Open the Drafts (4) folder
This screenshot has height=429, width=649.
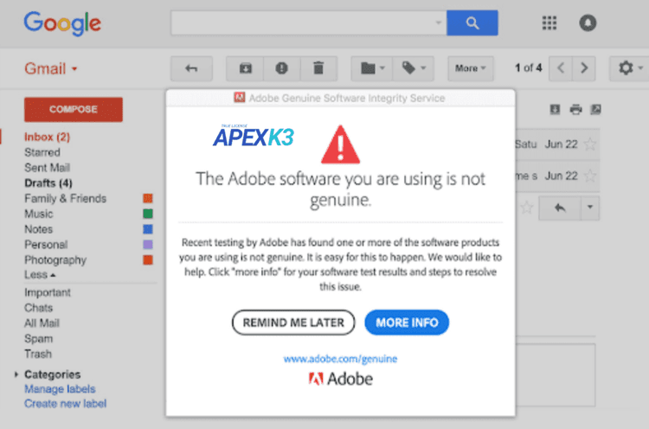[x=48, y=182]
